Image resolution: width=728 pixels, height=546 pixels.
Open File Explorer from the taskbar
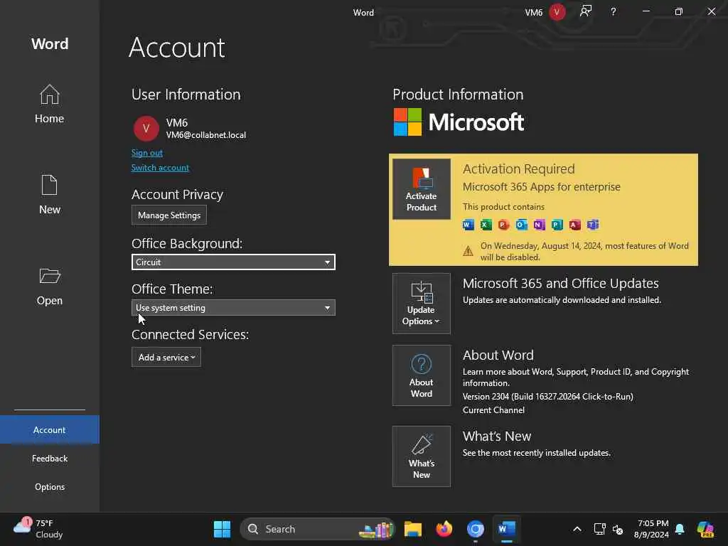click(x=413, y=529)
